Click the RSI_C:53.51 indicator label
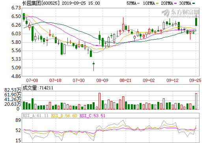 (x=92, y=116)
